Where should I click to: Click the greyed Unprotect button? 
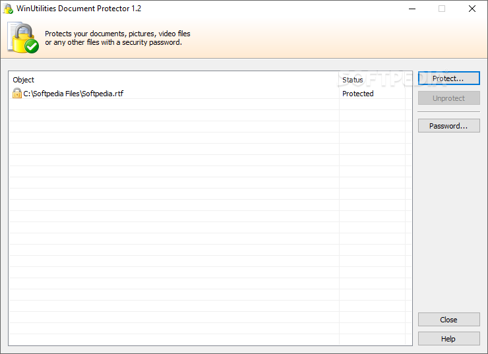click(x=449, y=98)
